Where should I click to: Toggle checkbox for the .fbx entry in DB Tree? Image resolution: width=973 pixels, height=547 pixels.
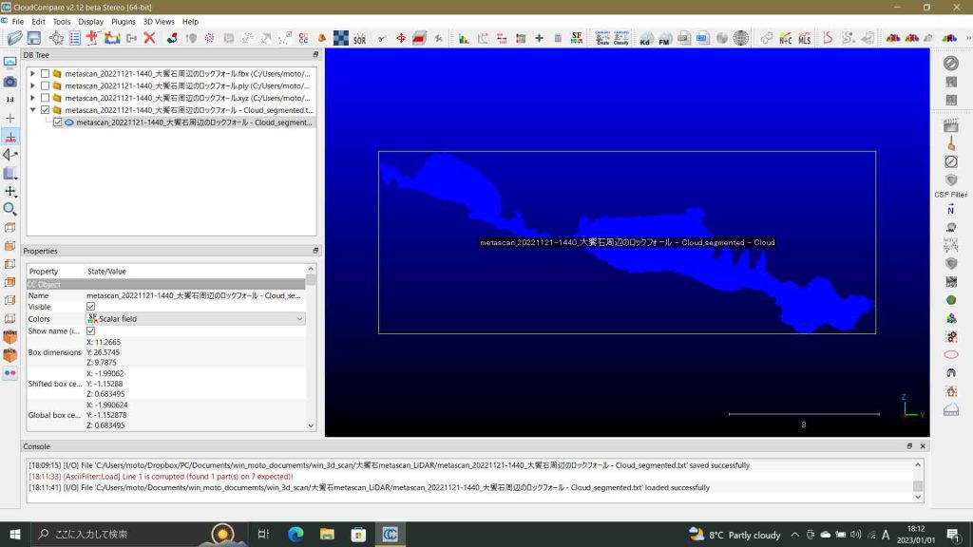pos(46,73)
